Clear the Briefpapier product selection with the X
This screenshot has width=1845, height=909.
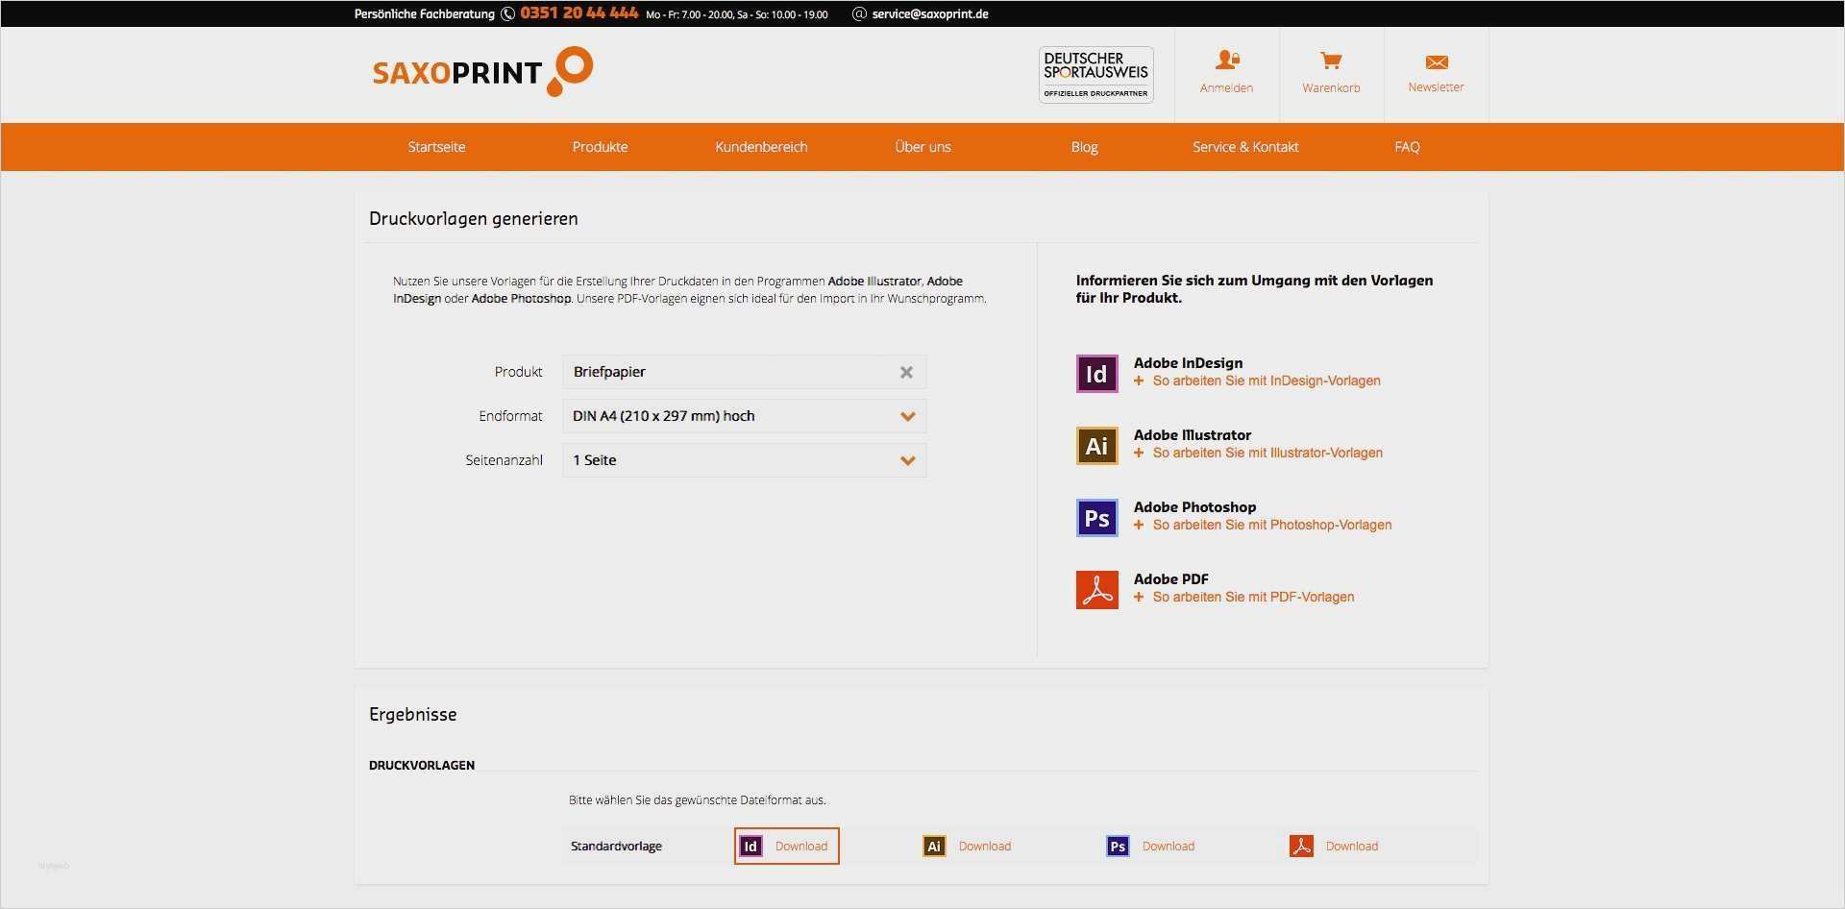point(905,372)
